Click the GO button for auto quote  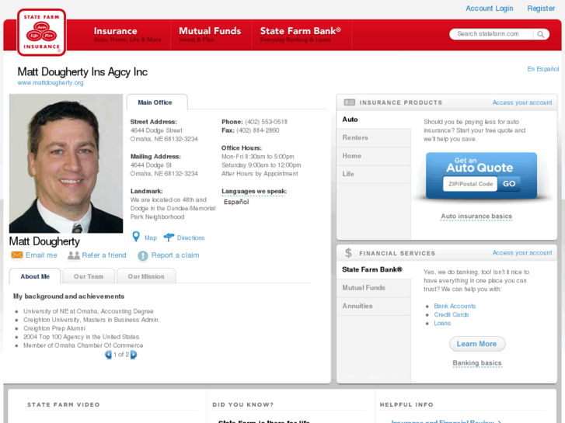[509, 184]
